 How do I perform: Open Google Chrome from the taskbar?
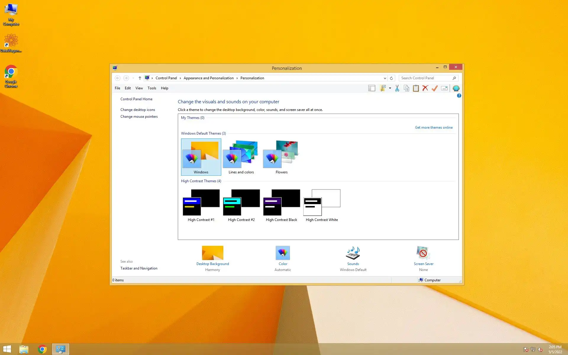tap(42, 349)
